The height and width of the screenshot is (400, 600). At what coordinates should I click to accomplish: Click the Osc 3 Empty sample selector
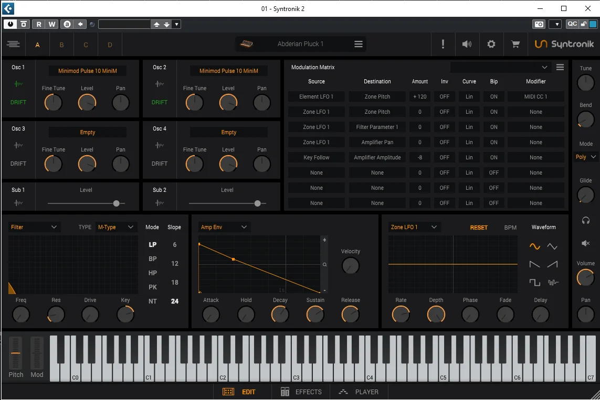pos(88,132)
